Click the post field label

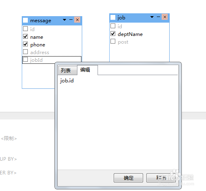[123, 42]
